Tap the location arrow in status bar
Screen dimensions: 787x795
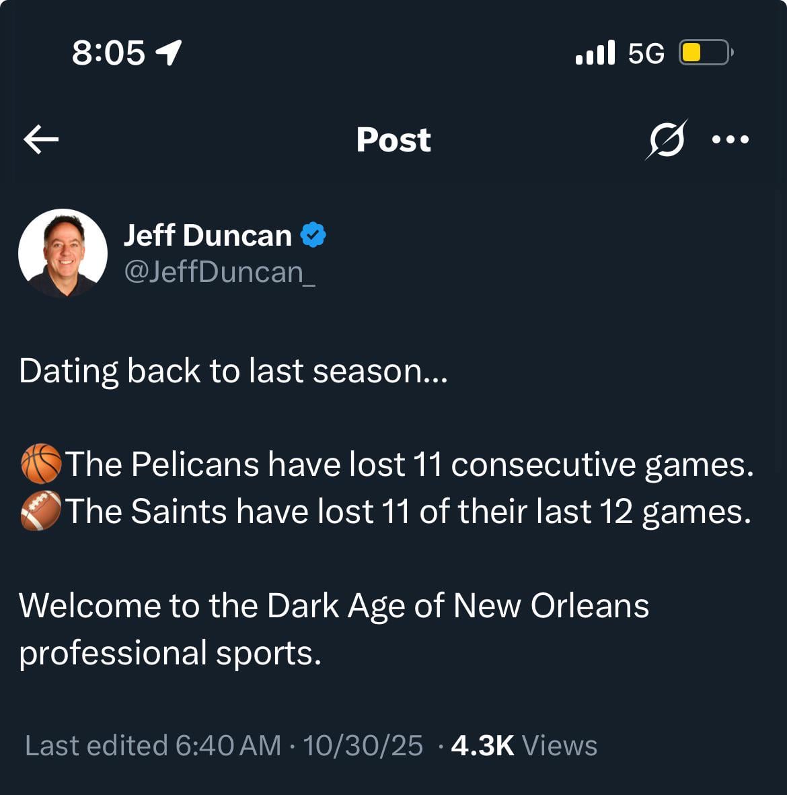[168, 53]
